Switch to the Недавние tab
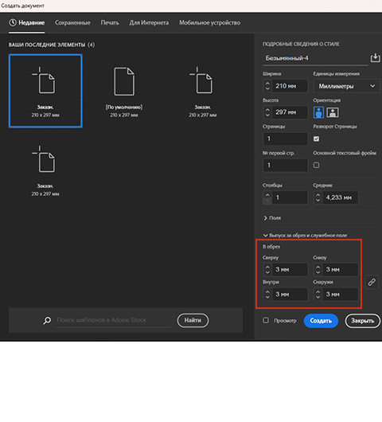The width and height of the screenshot is (382, 422). click(26, 22)
